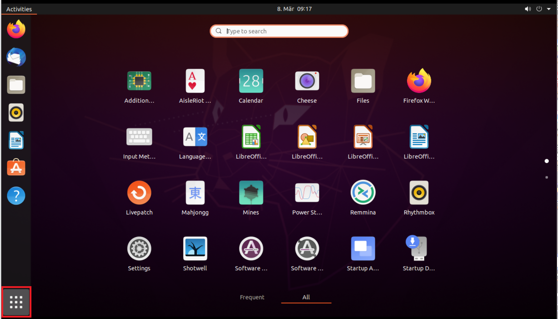Select the All tab
Image resolution: width=558 pixels, height=319 pixels.
306,297
